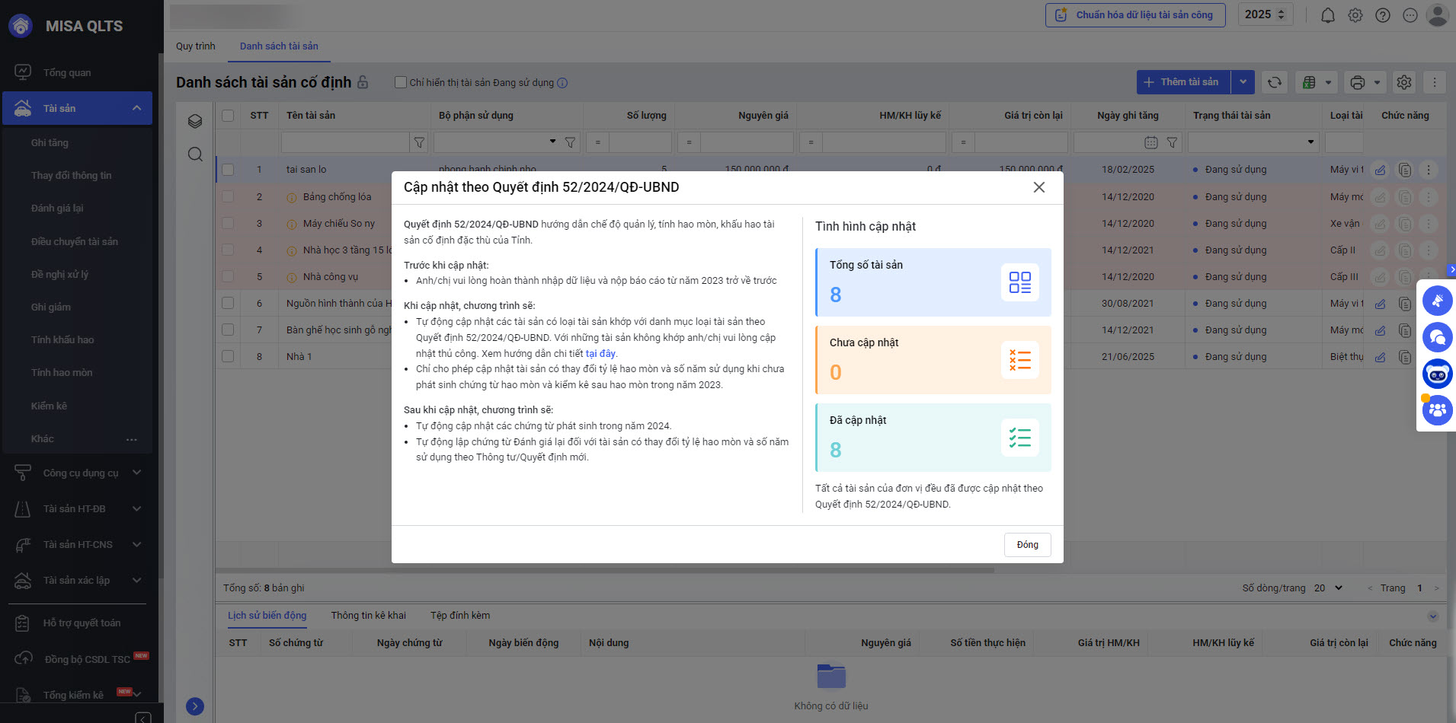The height and width of the screenshot is (723, 1456).
Task: Click the layers icon left of the table
Action: tap(195, 121)
